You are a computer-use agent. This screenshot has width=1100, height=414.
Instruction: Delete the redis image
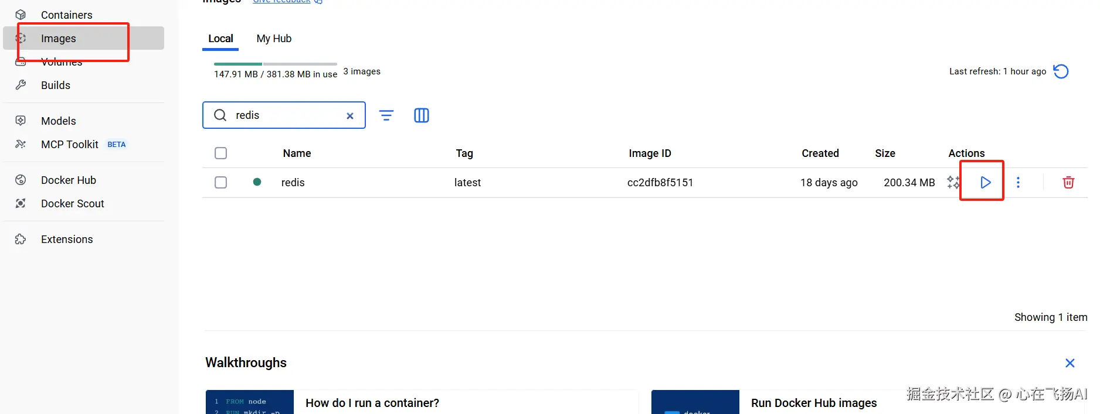point(1068,183)
